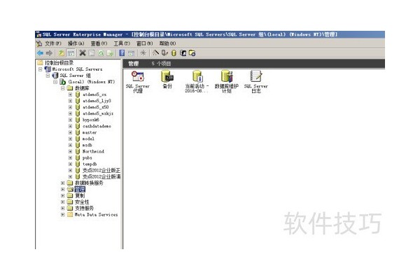Expand the 安全性 node

click(63, 202)
